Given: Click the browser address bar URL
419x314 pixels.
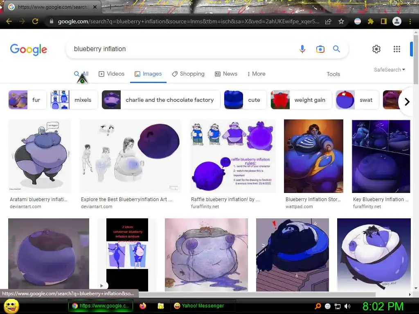Looking at the screenshot, I should pyautogui.click(x=188, y=21).
